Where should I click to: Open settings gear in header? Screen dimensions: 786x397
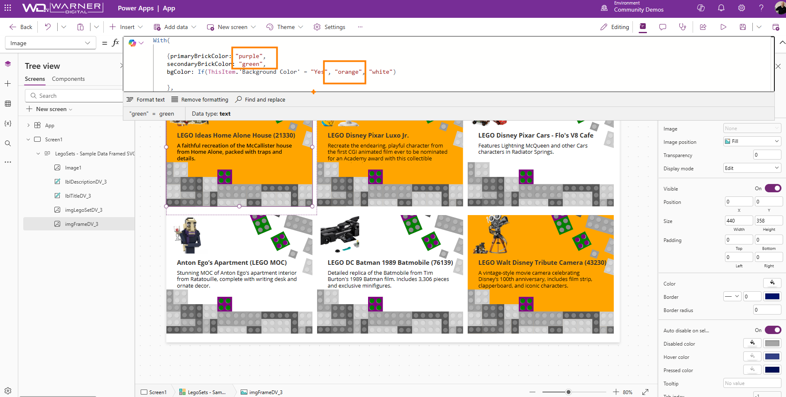pos(742,8)
